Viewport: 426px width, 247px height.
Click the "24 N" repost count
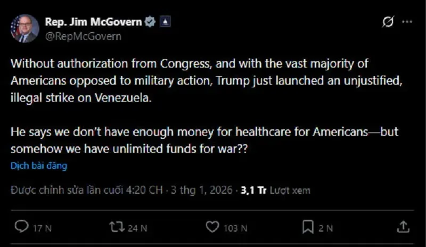(x=137, y=228)
